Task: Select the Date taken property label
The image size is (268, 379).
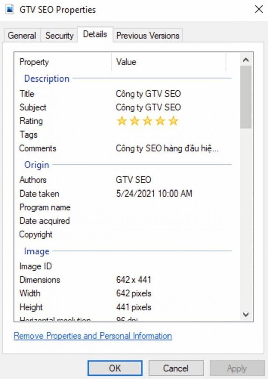Action: [x=39, y=194]
